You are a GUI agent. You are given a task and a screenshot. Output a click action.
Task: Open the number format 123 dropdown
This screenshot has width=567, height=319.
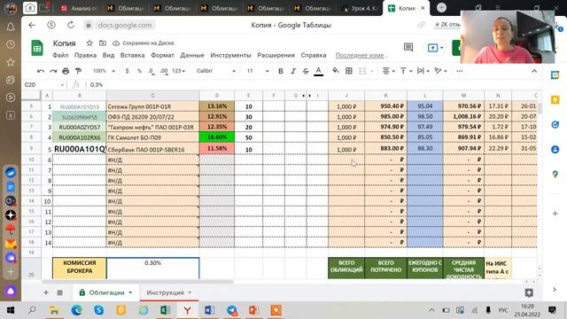tap(178, 71)
